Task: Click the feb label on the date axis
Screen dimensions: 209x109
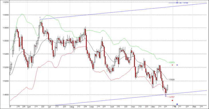Action: [195, 107]
